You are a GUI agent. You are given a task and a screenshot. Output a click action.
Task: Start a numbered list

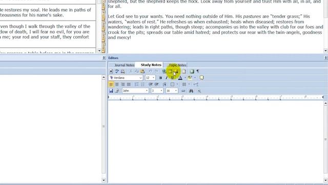137,84
